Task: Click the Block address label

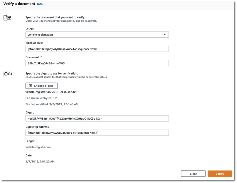Action: coord(34,43)
